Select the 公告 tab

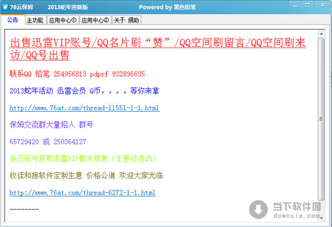point(12,20)
